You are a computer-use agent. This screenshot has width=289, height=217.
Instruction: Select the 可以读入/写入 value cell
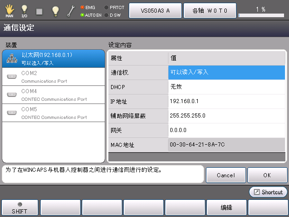(x=227, y=72)
